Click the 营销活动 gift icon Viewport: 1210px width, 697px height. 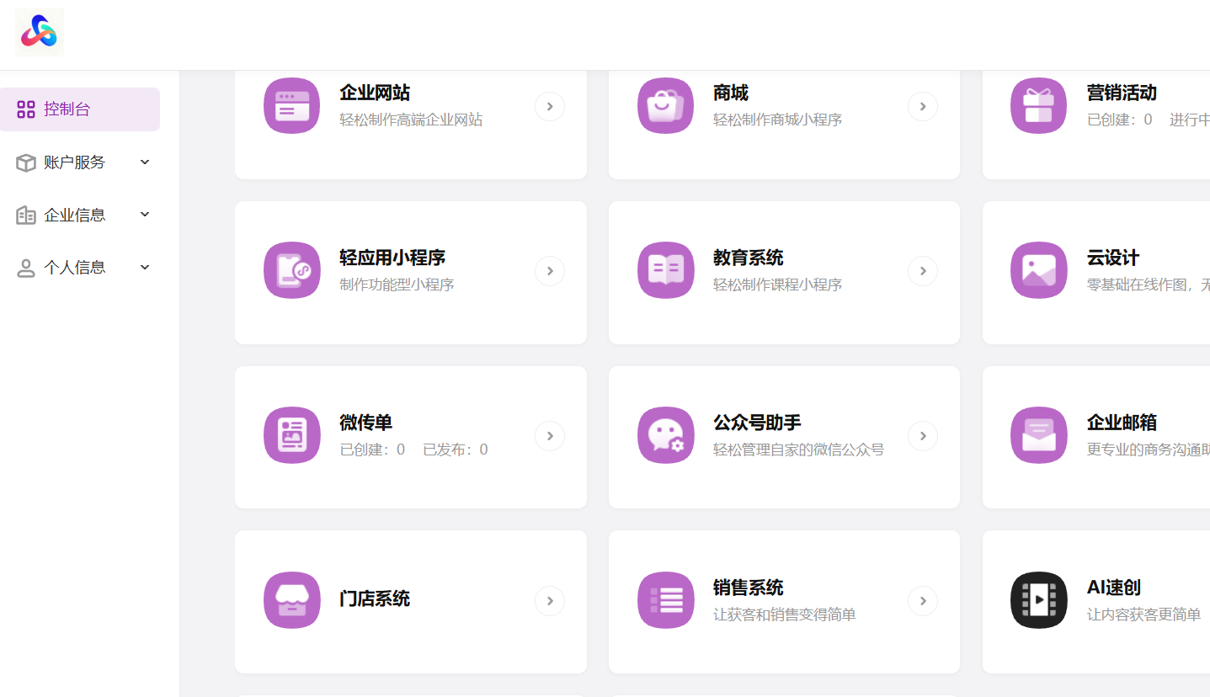1038,105
